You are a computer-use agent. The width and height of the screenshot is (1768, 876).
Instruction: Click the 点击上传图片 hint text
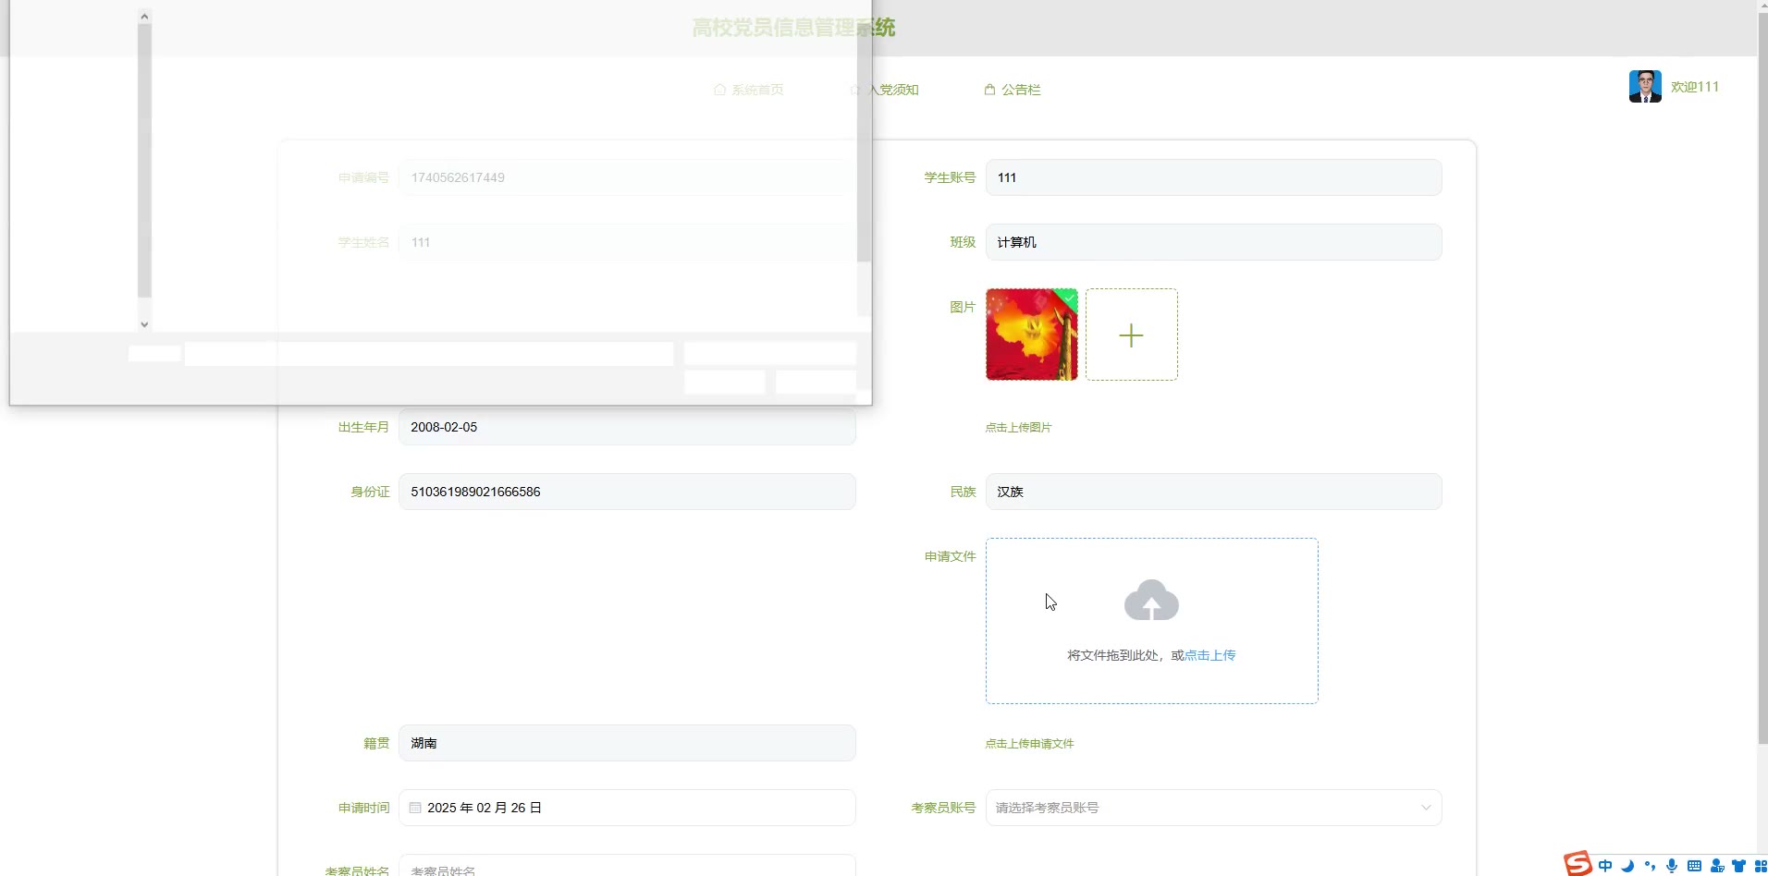[1018, 428]
